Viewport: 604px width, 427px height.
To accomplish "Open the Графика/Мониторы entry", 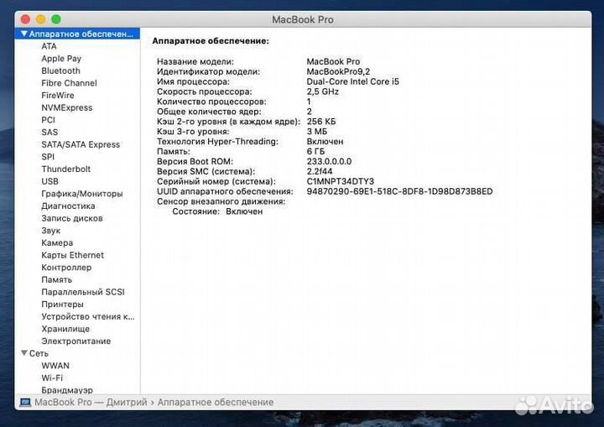I will [x=82, y=194].
